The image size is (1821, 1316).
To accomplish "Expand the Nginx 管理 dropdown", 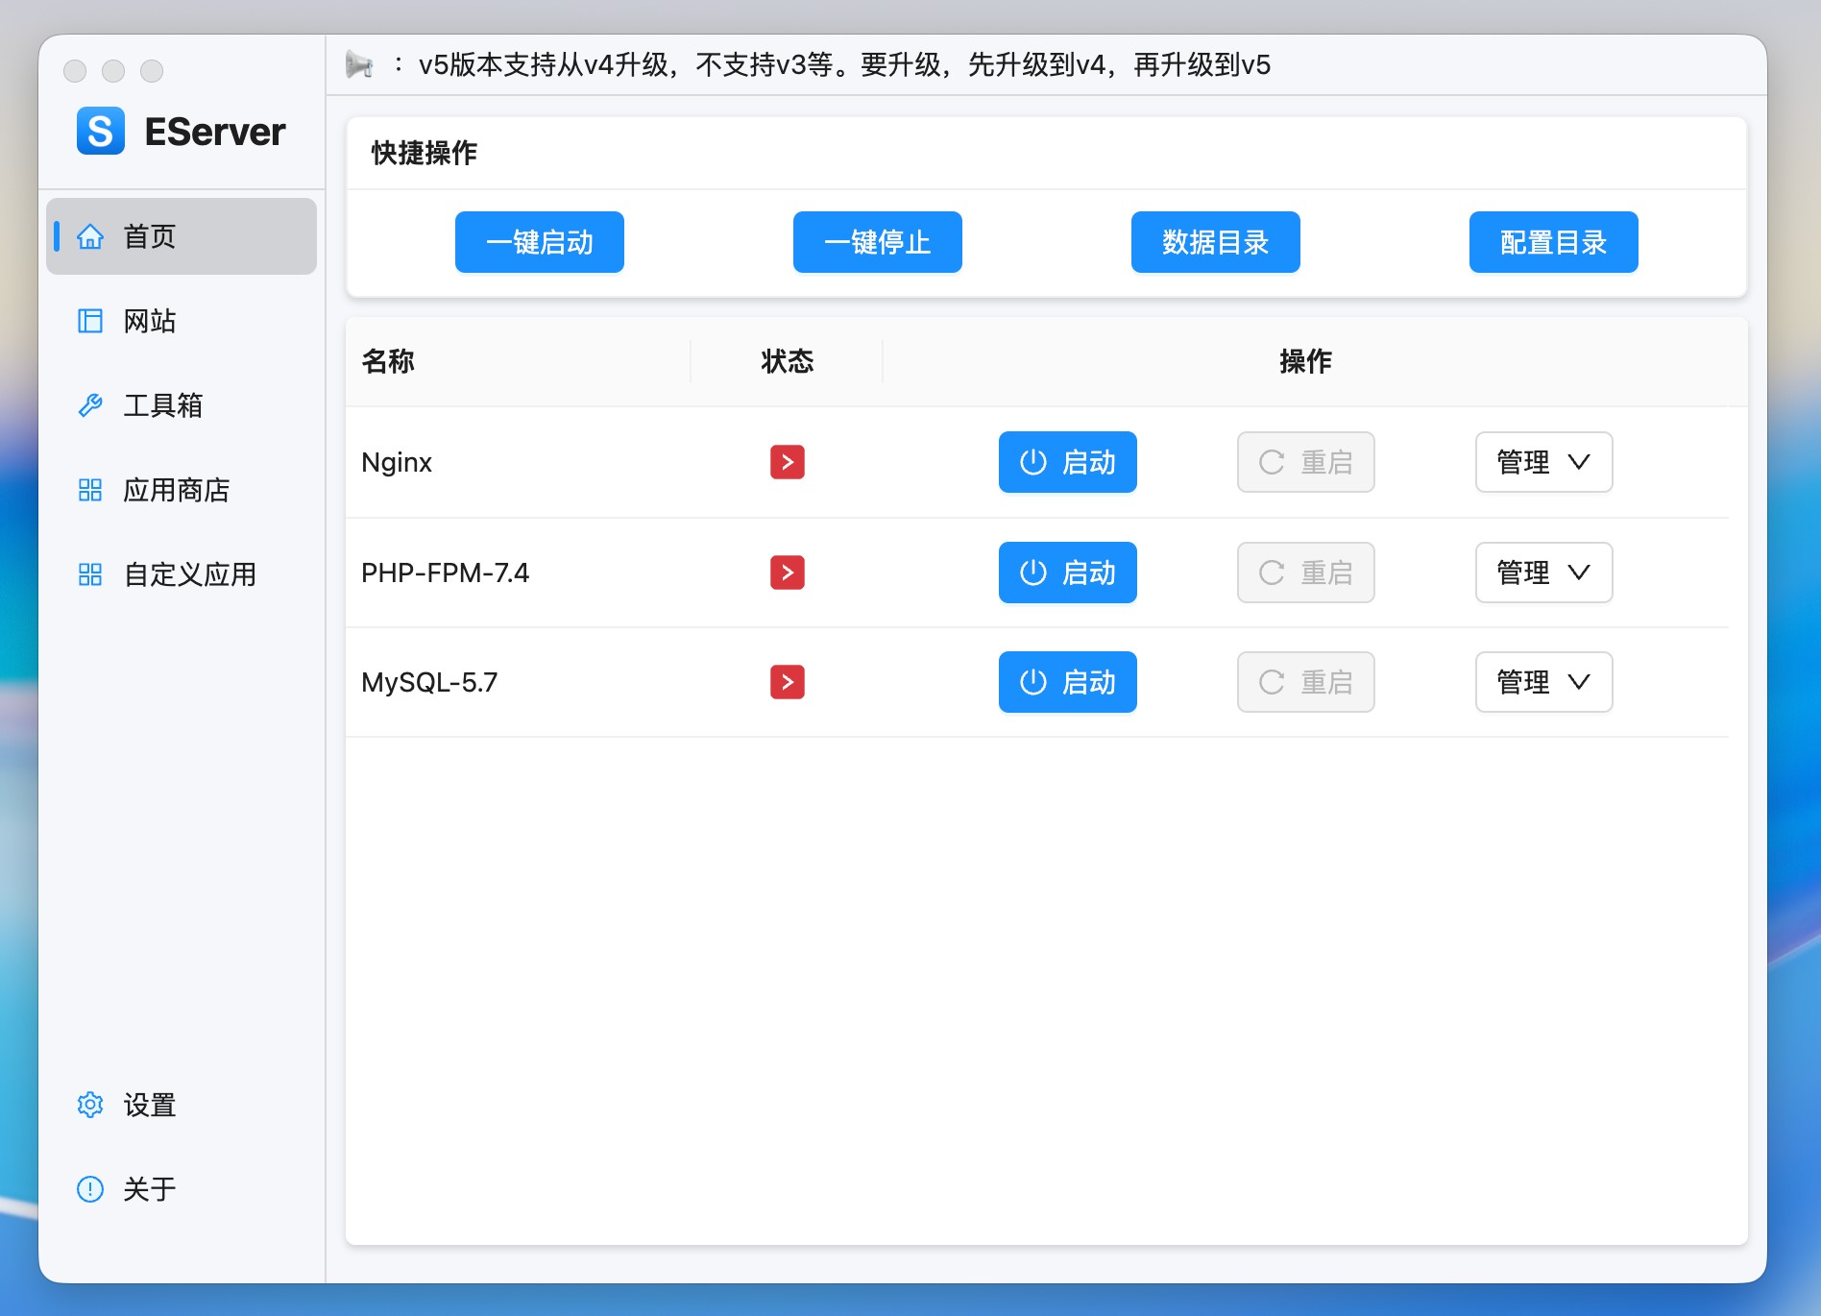I will click(1542, 462).
